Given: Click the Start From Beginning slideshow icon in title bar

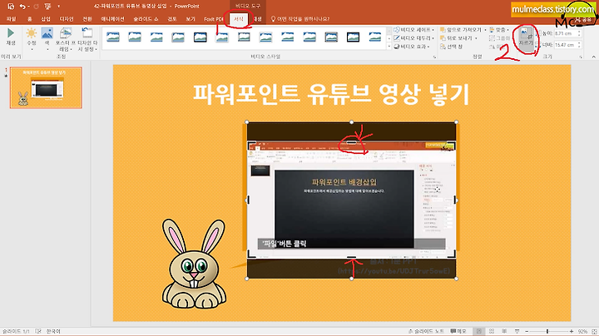Looking at the screenshot, I should click(x=47, y=6).
